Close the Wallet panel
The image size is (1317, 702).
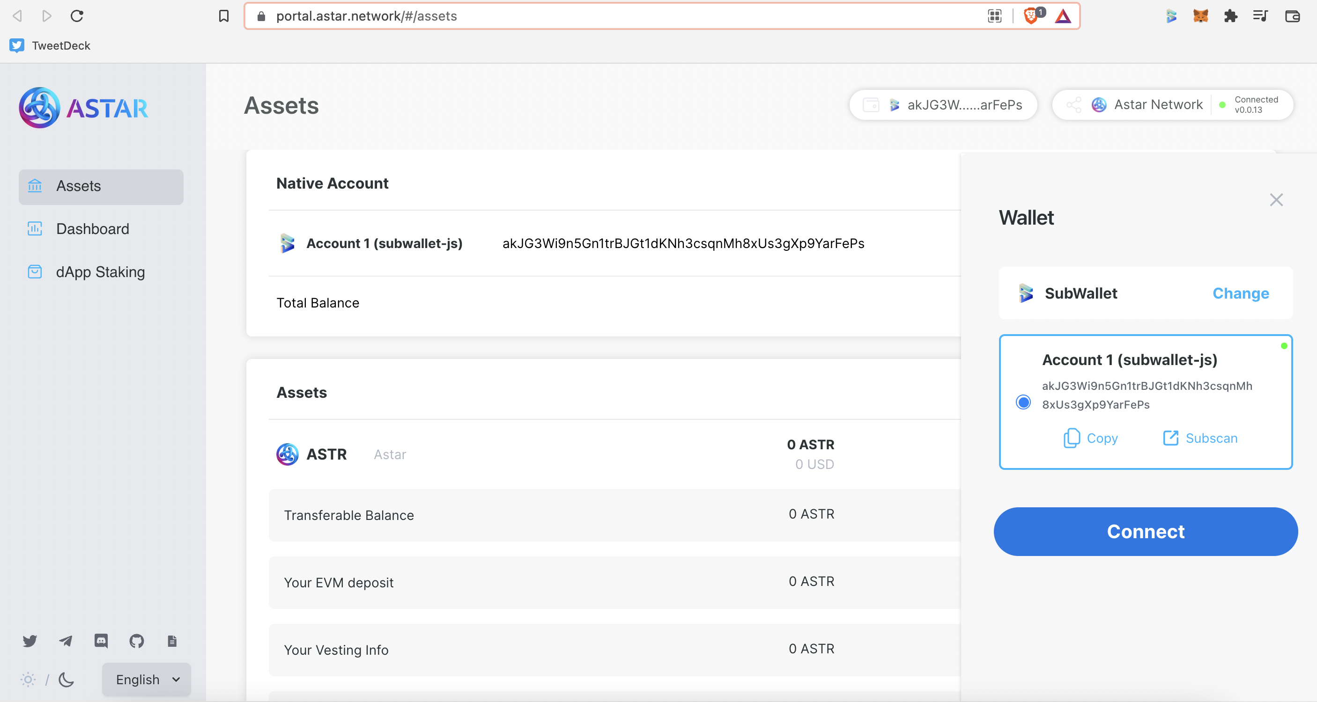point(1276,200)
